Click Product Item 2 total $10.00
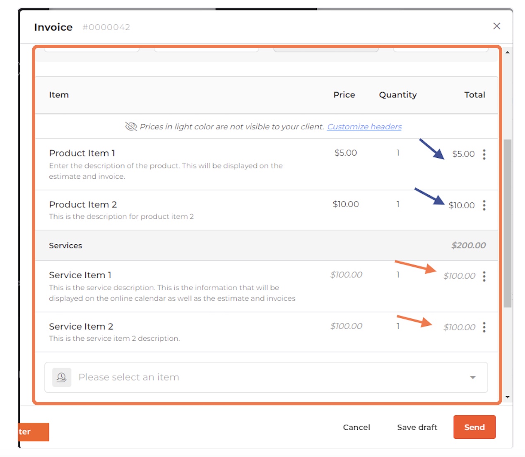The height and width of the screenshot is (457, 525). click(x=462, y=205)
